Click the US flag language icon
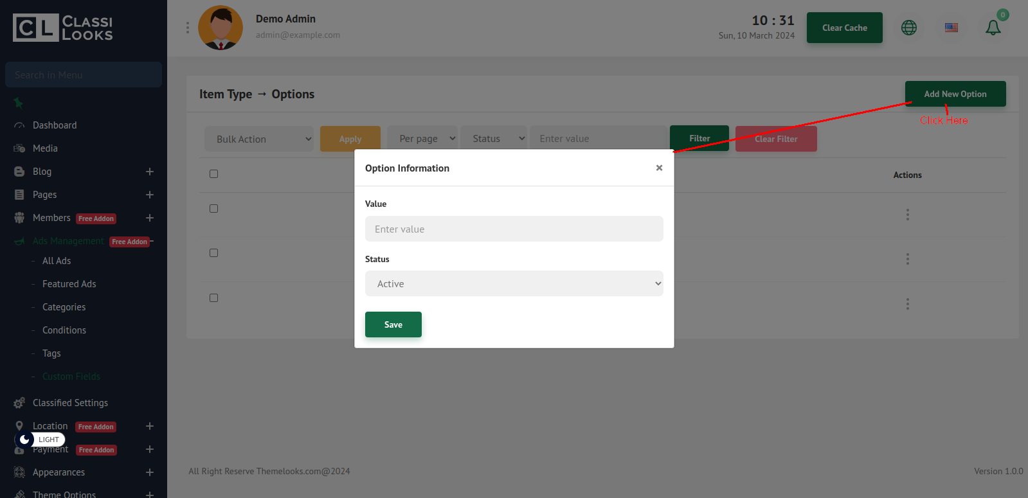This screenshot has height=498, width=1028. pos(951,28)
